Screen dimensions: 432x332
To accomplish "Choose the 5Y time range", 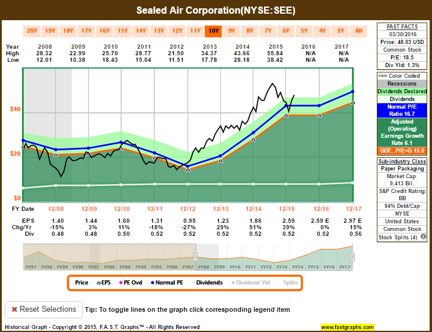I will 304,31.
